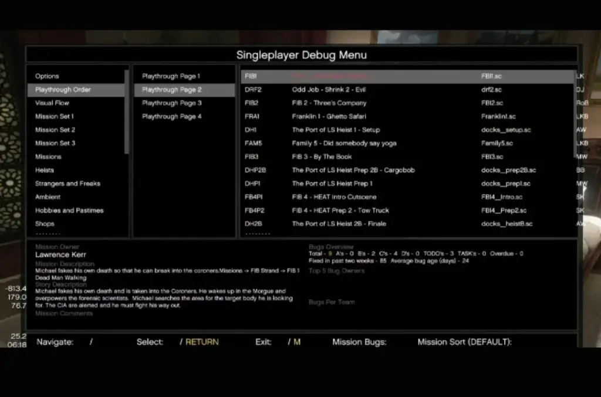Click the FB4P2 mission code

pos(255,210)
